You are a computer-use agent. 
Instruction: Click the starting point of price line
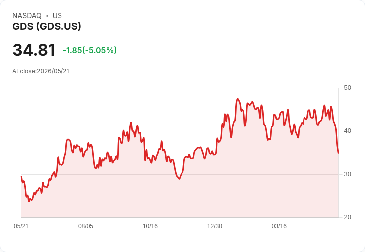click(x=21, y=177)
